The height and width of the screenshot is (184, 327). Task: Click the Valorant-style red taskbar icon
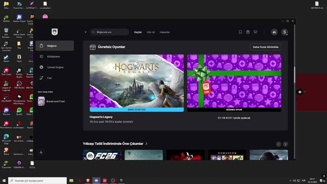point(105,180)
